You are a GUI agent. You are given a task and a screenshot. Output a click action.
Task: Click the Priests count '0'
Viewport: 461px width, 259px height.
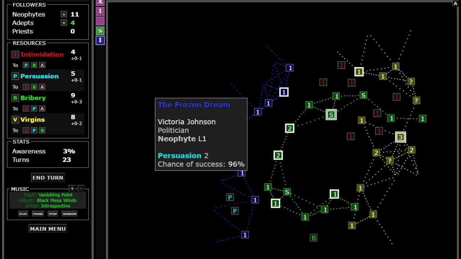[72, 31]
